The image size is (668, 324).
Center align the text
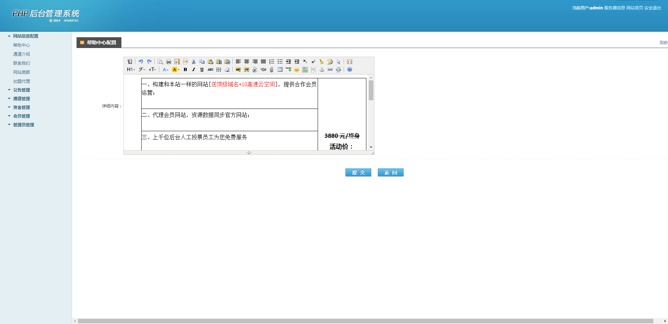point(247,62)
